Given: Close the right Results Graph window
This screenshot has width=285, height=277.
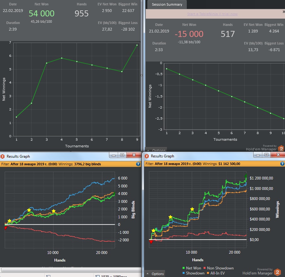Looking at the screenshot, I should coord(278,155).
